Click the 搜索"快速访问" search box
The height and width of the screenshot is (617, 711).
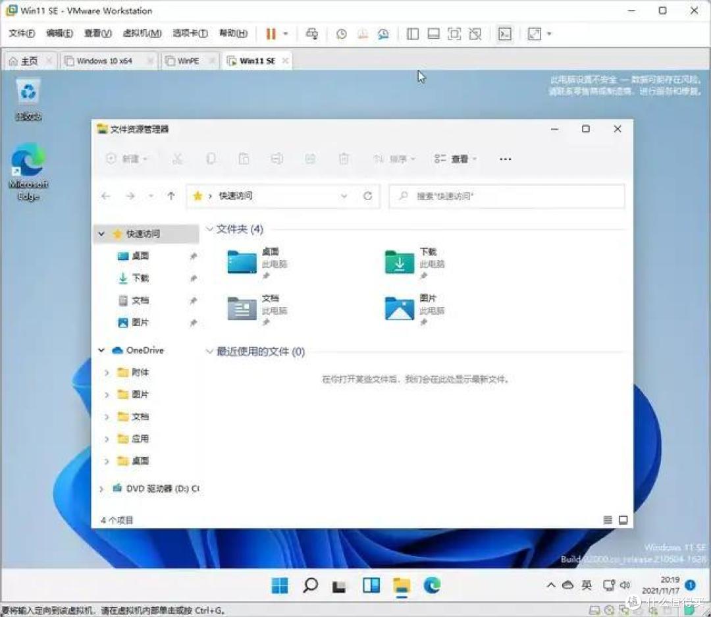coord(507,196)
